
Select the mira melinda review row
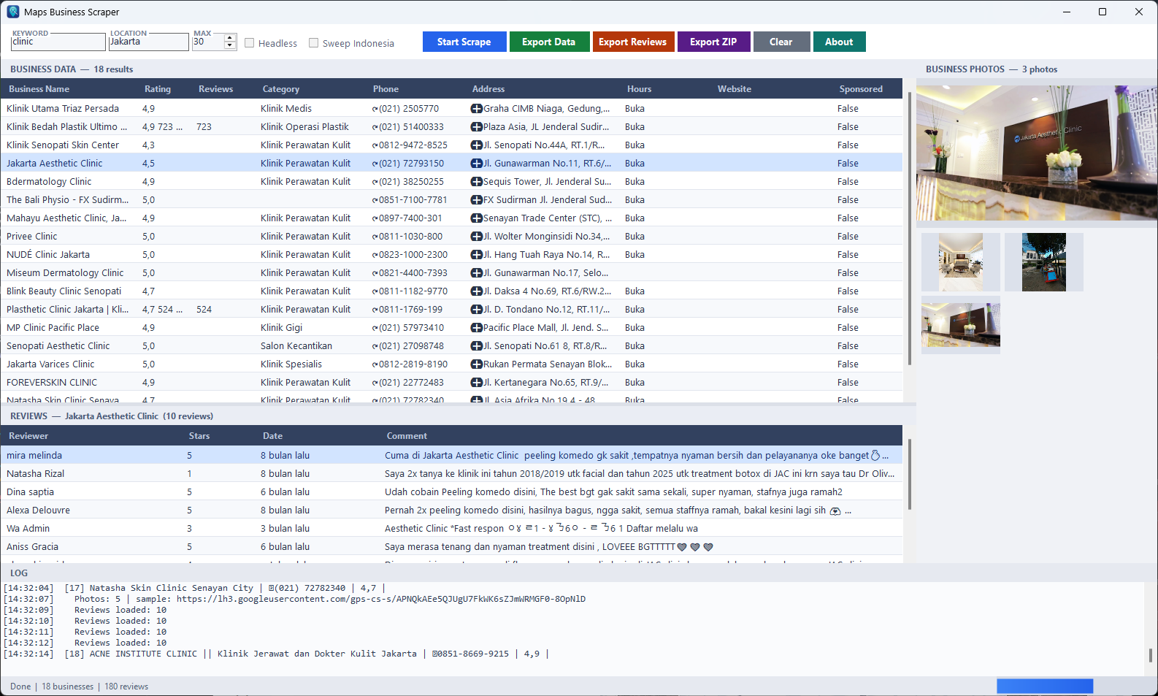(x=451, y=455)
